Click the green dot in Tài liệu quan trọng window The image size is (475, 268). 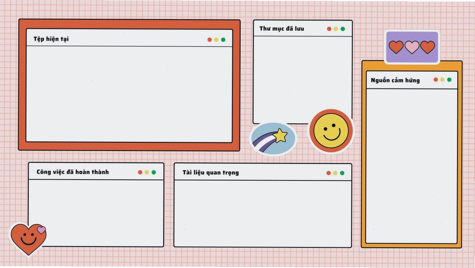[342, 173]
